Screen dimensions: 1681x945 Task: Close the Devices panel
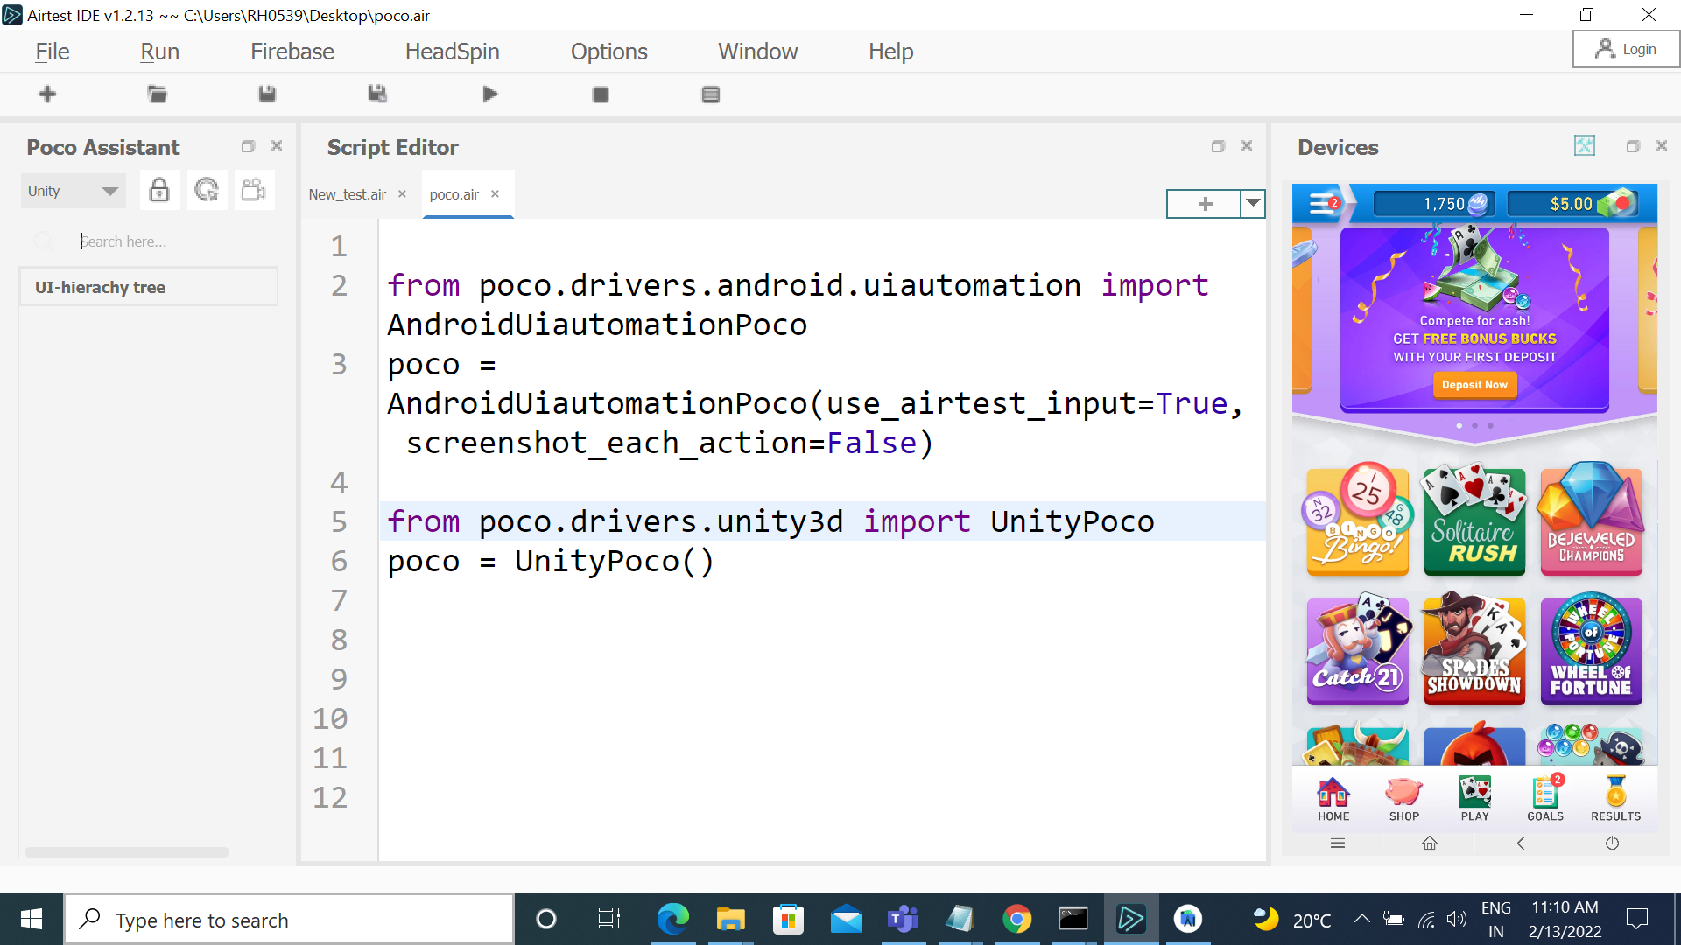(x=1662, y=146)
